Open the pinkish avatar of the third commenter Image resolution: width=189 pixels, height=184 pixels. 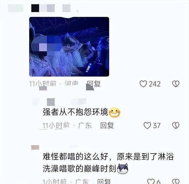35,147
